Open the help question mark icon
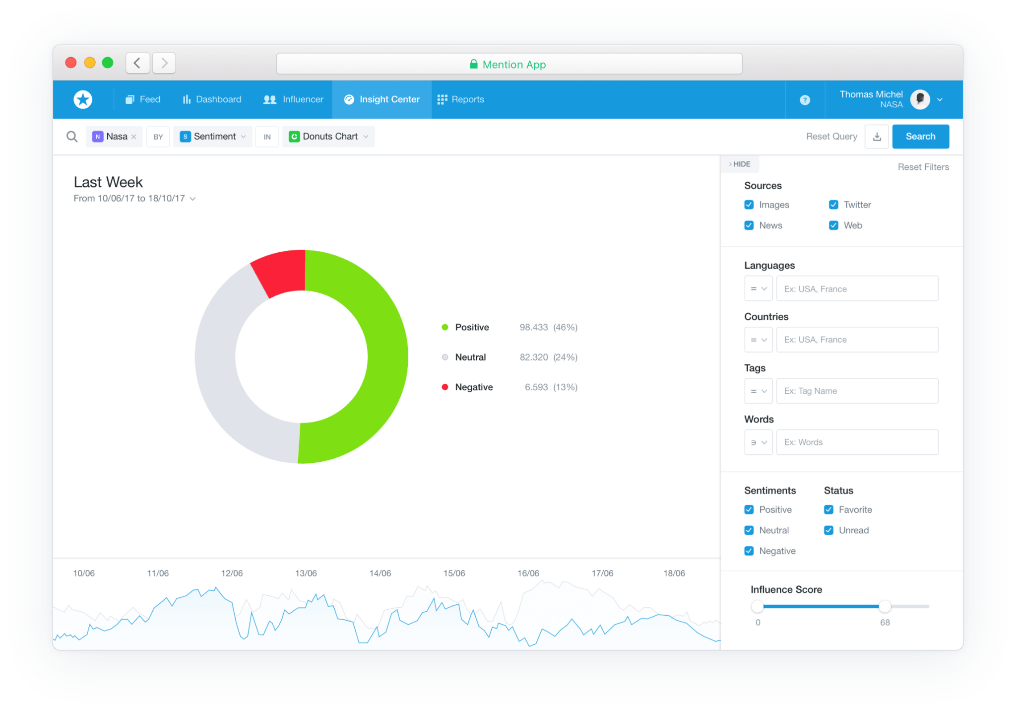Image resolution: width=1016 pixels, height=711 pixels. (x=805, y=100)
